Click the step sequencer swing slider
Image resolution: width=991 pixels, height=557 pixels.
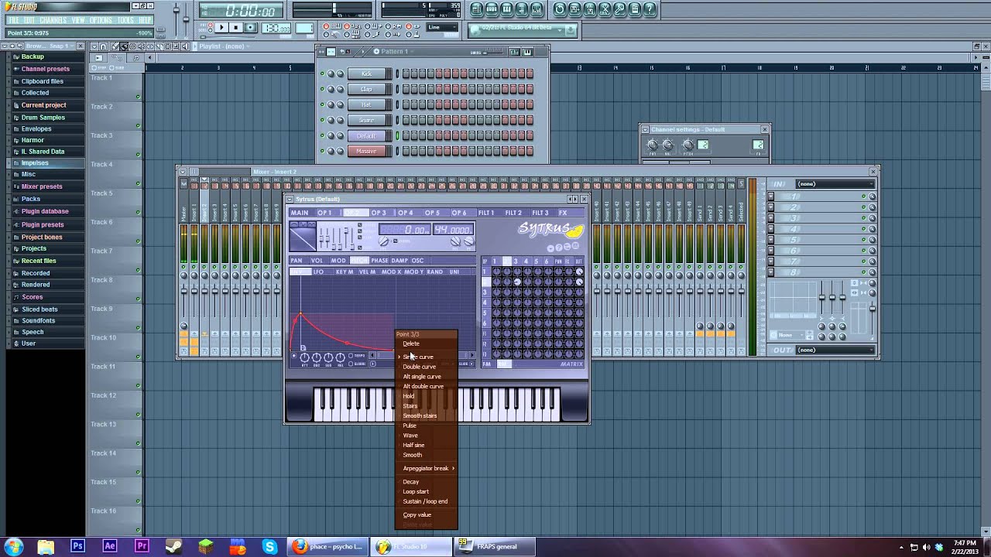[x=492, y=52]
